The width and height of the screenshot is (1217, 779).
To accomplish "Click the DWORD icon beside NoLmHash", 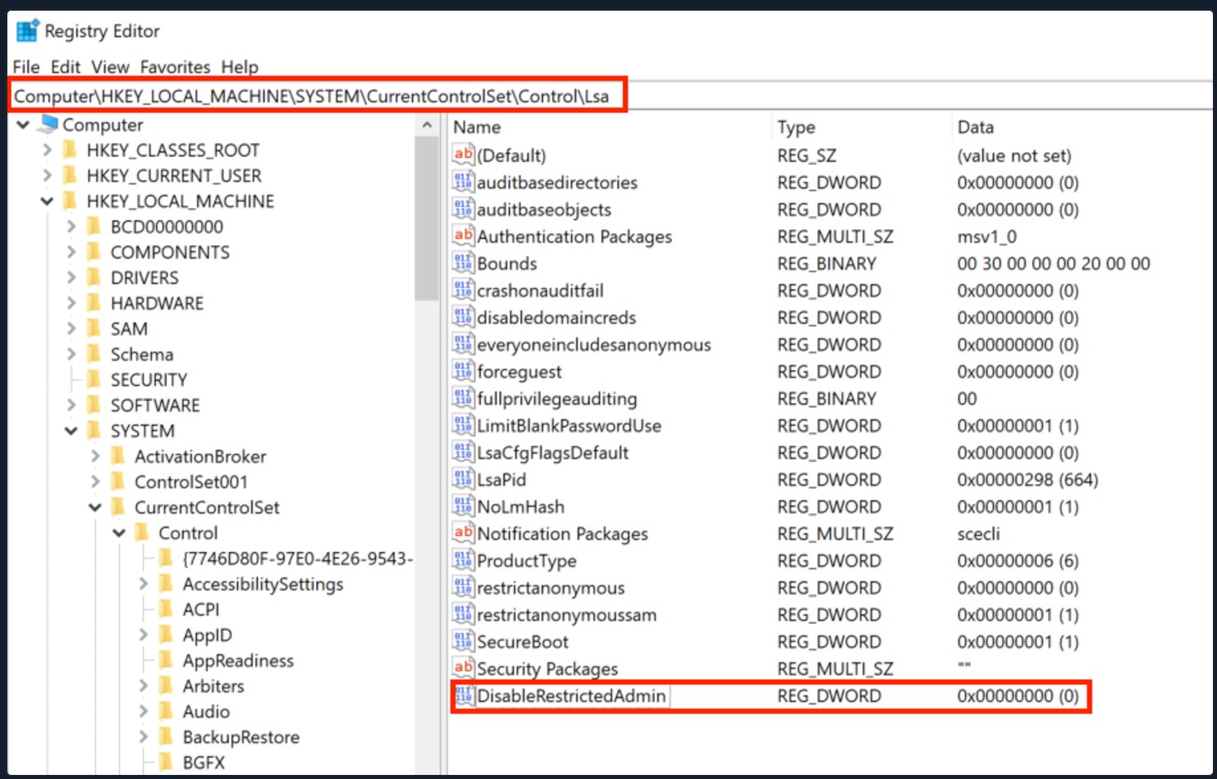I will [x=463, y=506].
